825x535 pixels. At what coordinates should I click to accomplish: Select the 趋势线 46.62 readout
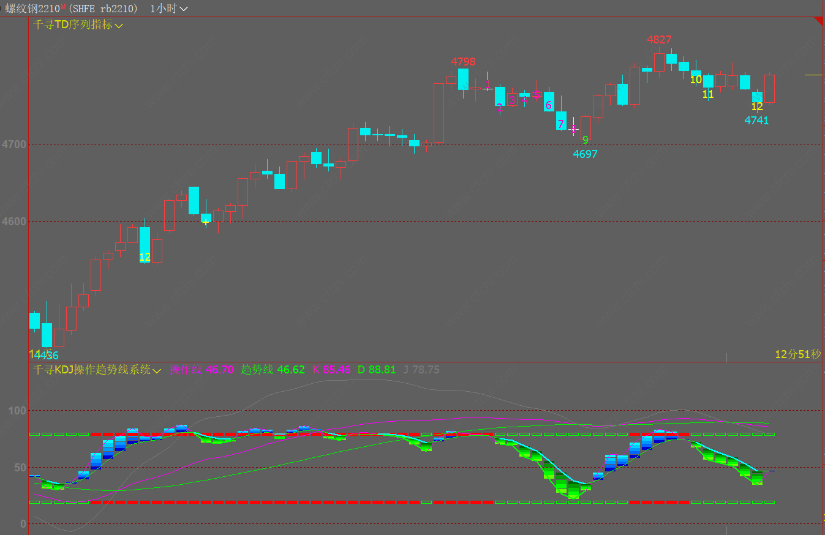273,370
